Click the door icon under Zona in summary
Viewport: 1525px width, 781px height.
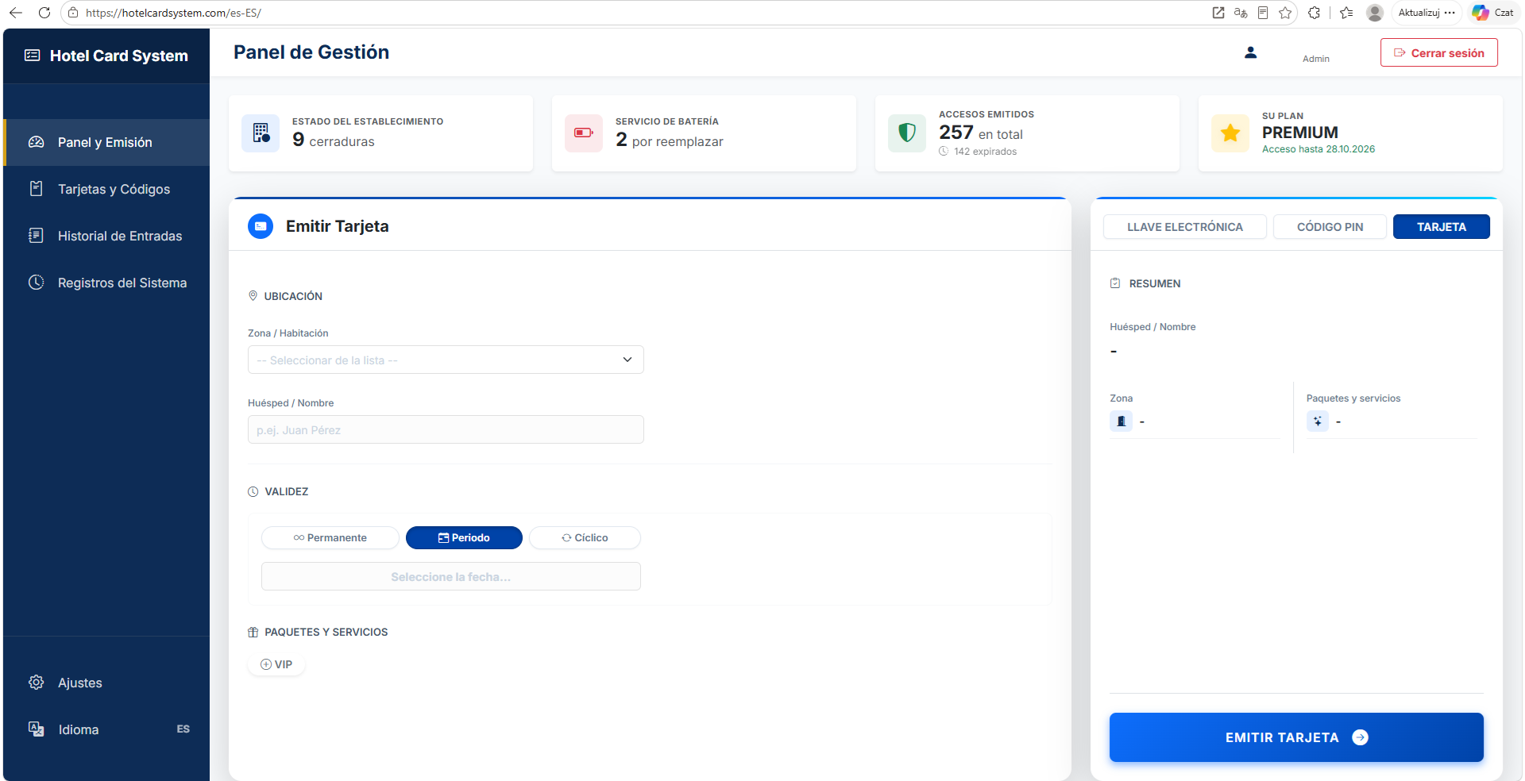pos(1122,421)
